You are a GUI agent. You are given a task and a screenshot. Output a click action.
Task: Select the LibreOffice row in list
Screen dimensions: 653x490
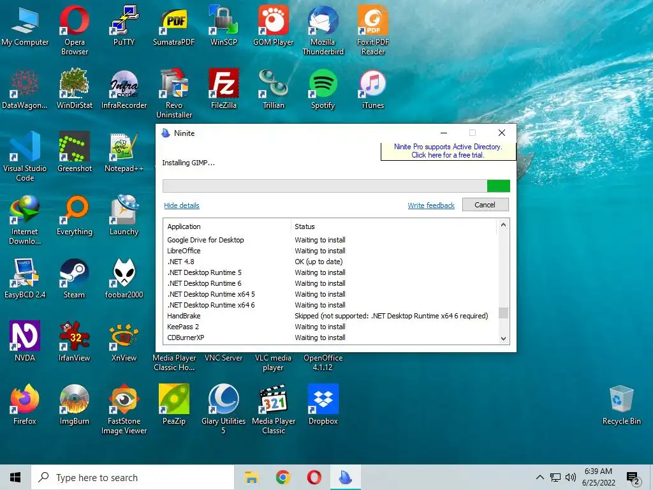[x=331, y=251]
